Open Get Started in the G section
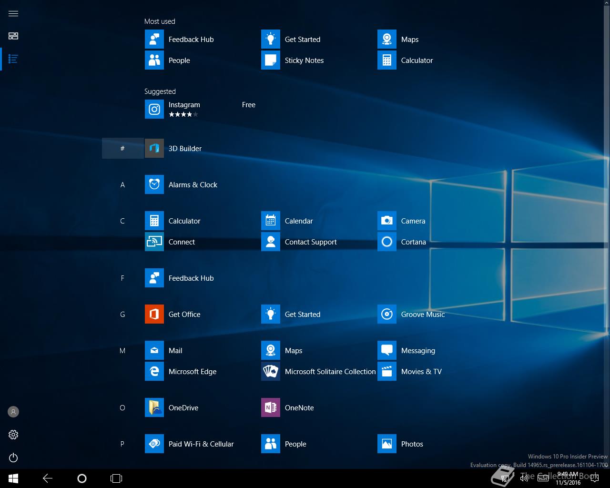Viewport: 610px width, 488px height. tap(318, 314)
